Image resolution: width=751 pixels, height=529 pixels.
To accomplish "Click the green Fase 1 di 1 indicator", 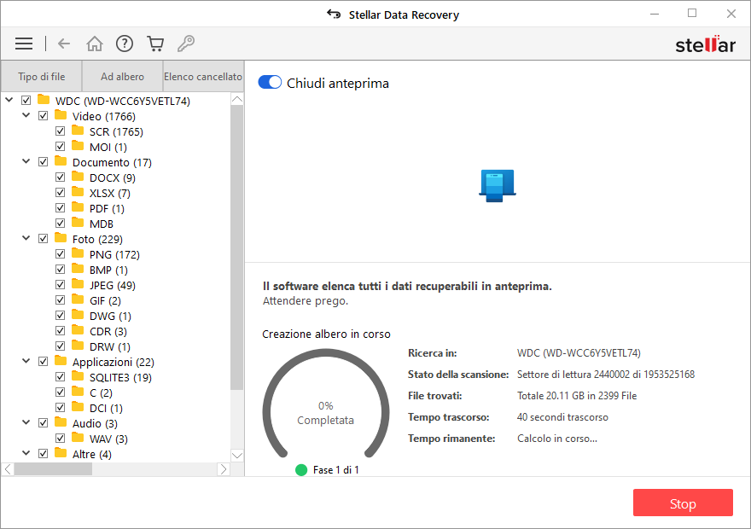I will [301, 470].
